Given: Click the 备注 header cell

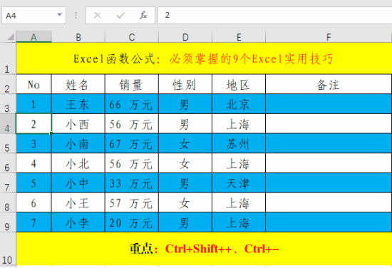Looking at the screenshot, I should point(329,84).
